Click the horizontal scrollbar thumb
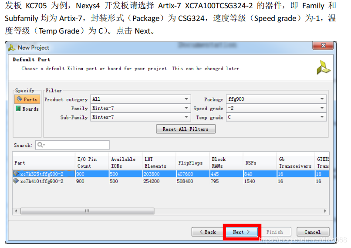The width and height of the screenshot is (351, 248). (87, 211)
